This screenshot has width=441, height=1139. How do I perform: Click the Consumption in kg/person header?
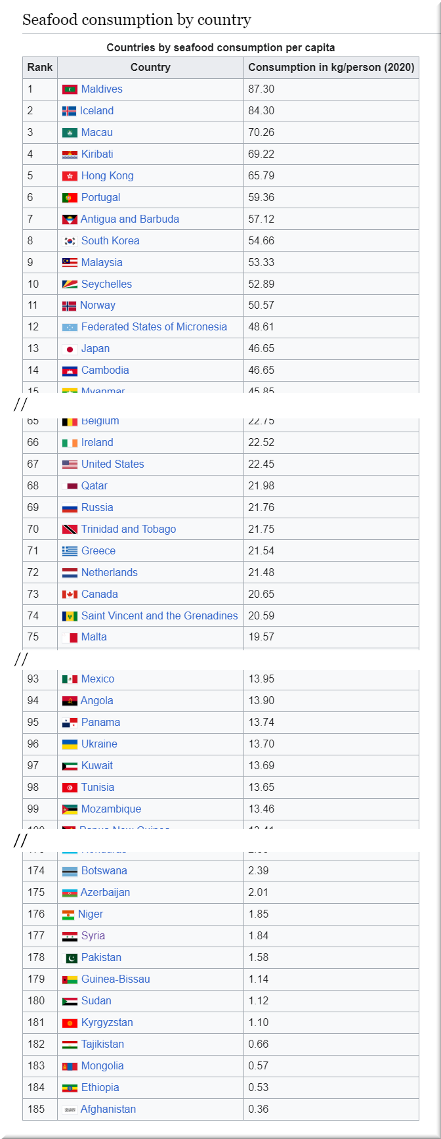331,68
